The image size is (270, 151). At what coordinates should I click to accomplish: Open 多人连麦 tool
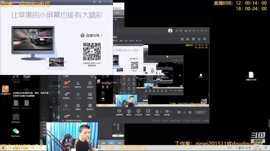click(78, 96)
